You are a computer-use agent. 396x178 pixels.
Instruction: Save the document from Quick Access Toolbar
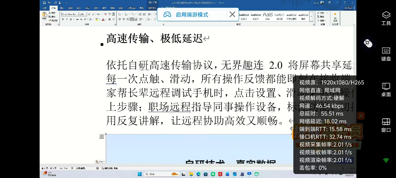click(44, 3)
